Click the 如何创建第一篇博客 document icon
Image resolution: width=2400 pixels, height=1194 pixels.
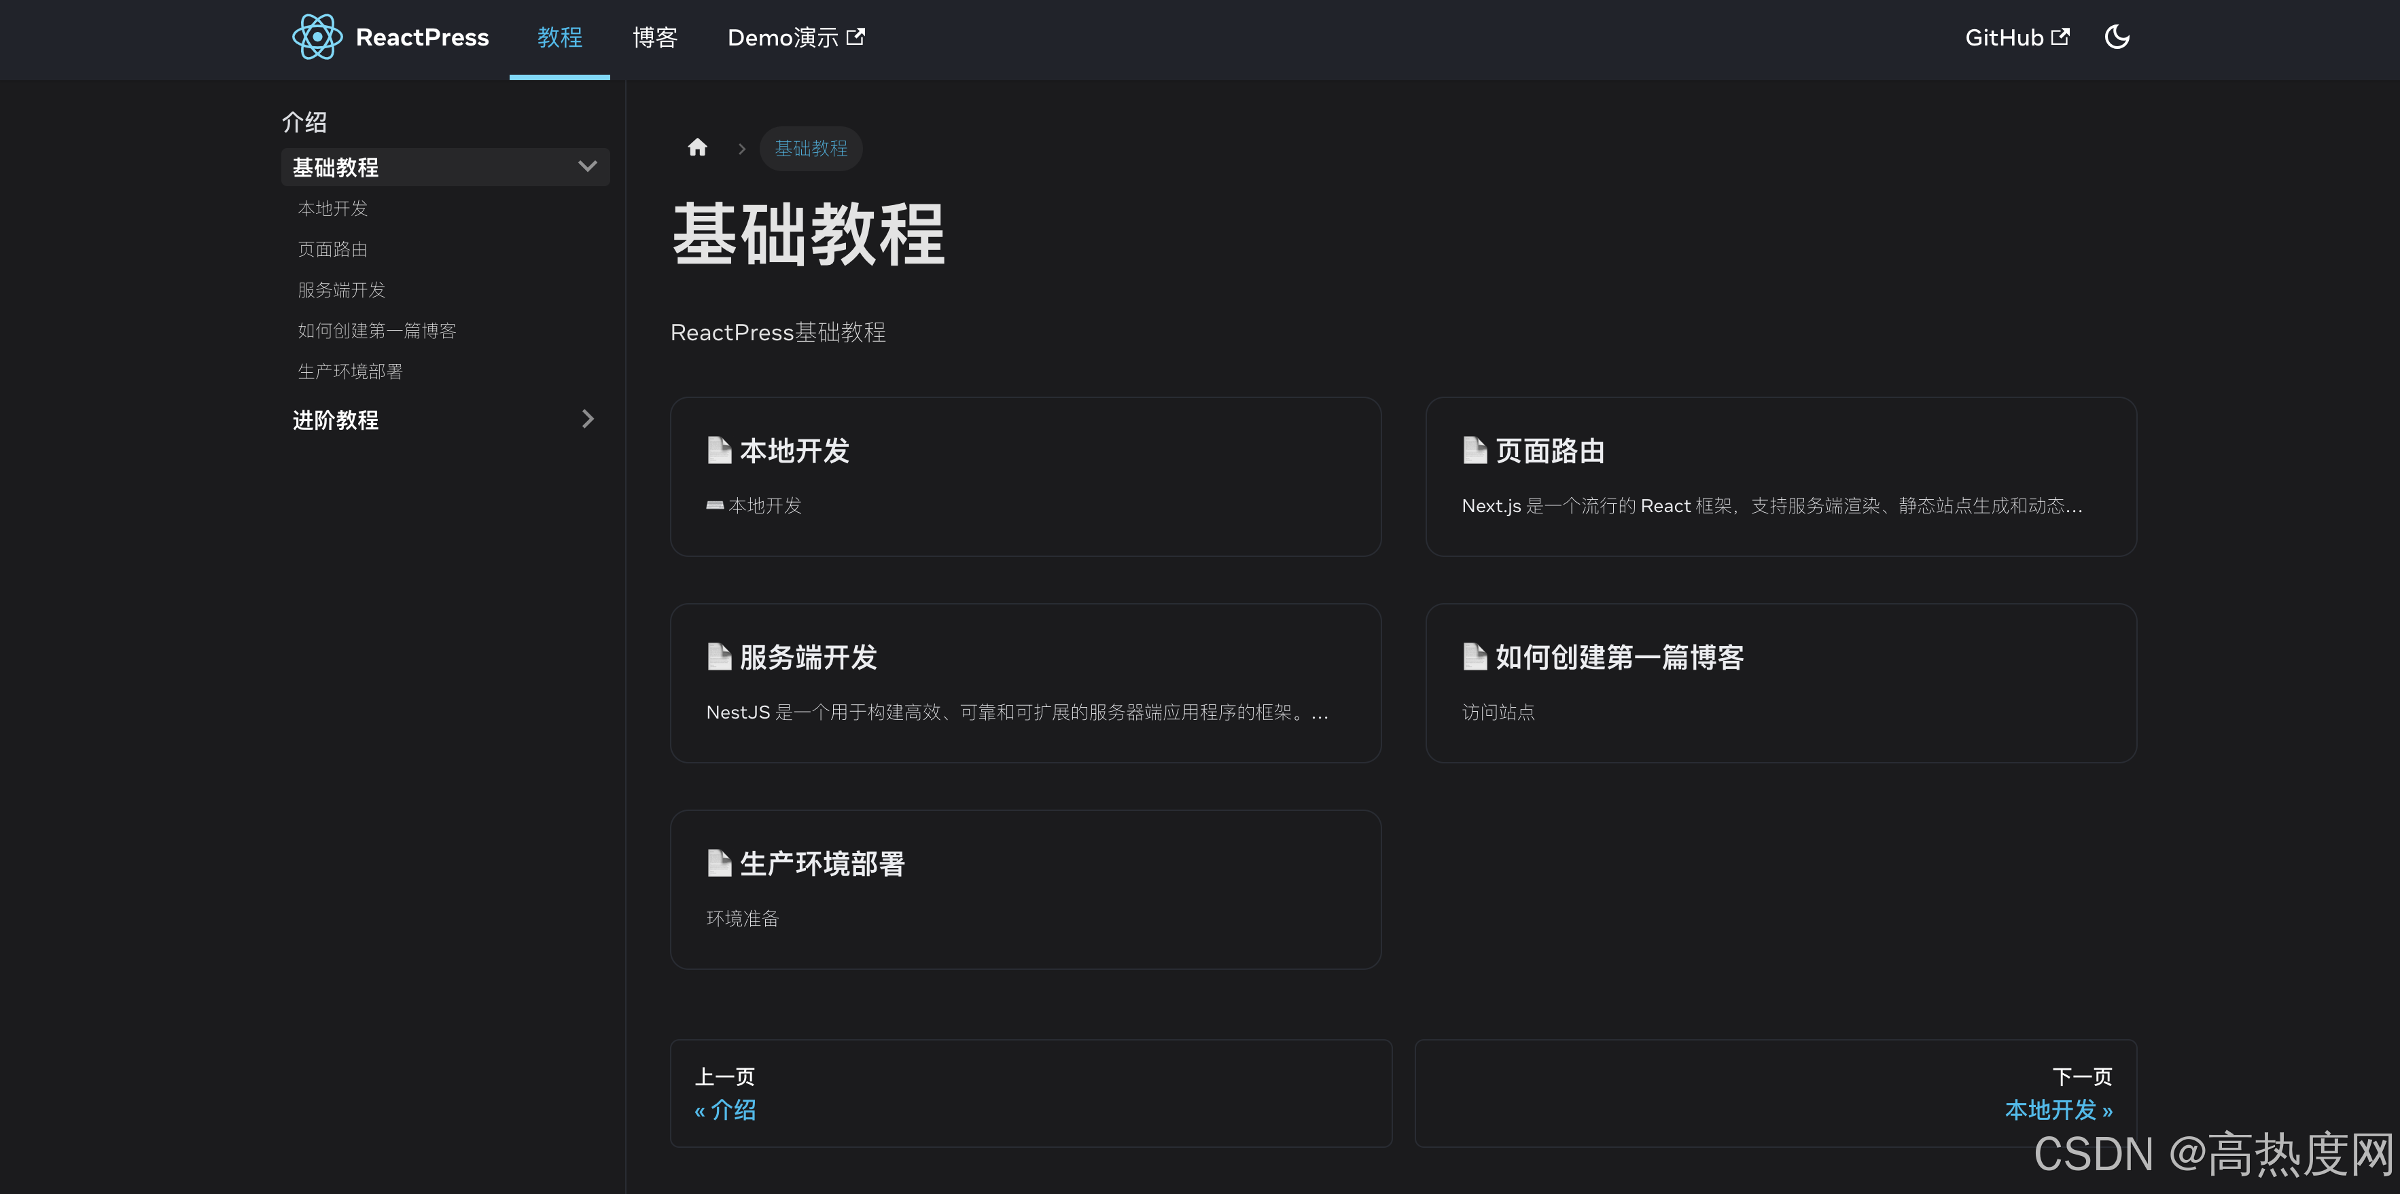tap(1475, 657)
